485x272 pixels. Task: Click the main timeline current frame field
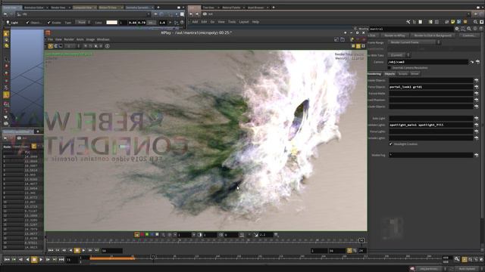click(x=72, y=260)
